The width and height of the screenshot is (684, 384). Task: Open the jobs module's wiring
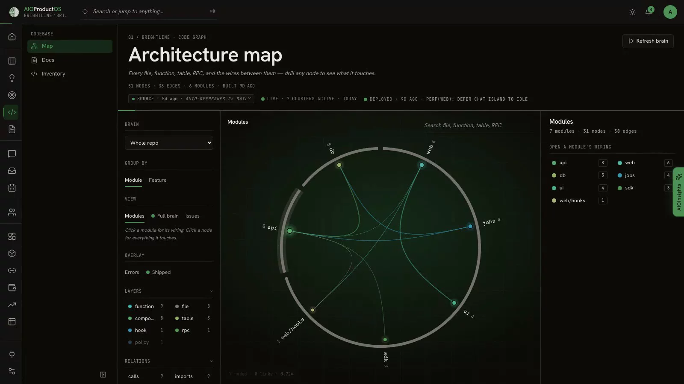[645, 175]
